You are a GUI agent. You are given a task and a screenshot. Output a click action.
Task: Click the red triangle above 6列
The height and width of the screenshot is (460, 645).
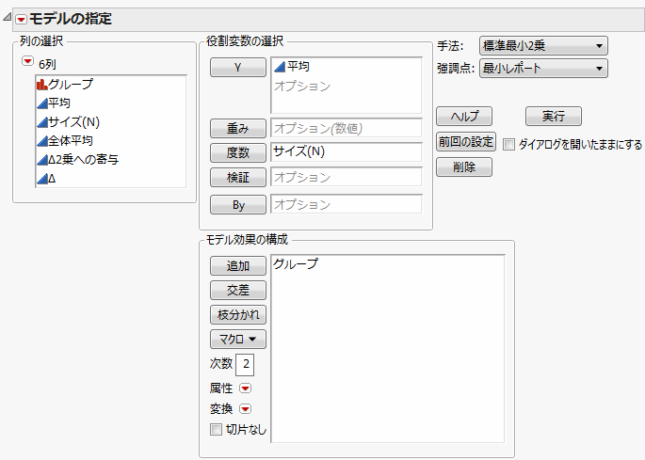click(x=27, y=61)
